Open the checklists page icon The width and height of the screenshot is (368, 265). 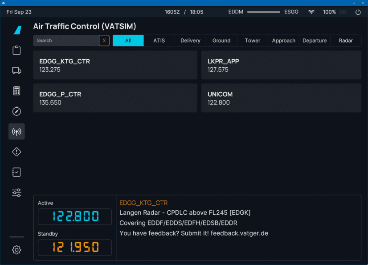pyautogui.click(x=16, y=172)
